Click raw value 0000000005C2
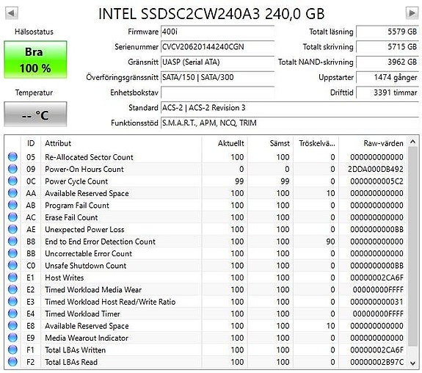 pyautogui.click(x=376, y=181)
